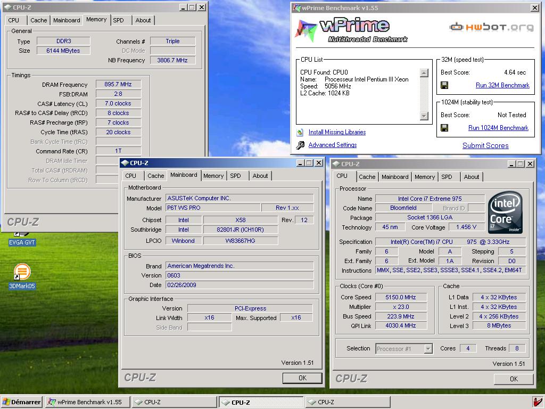Click the Multiplier x 23.0 value
Image resolution: width=545 pixels, height=409 pixels.
tap(401, 307)
